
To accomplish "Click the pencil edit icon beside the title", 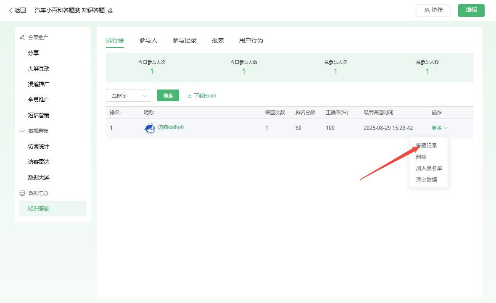I will [x=110, y=11].
